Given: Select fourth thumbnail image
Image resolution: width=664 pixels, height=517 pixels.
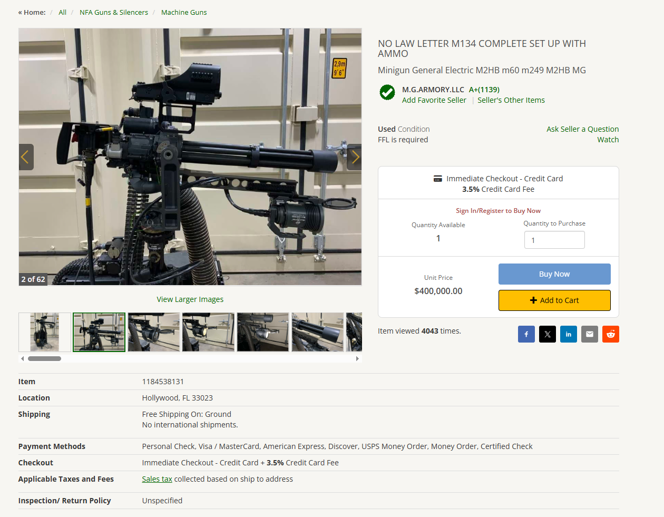Looking at the screenshot, I should 208,332.
